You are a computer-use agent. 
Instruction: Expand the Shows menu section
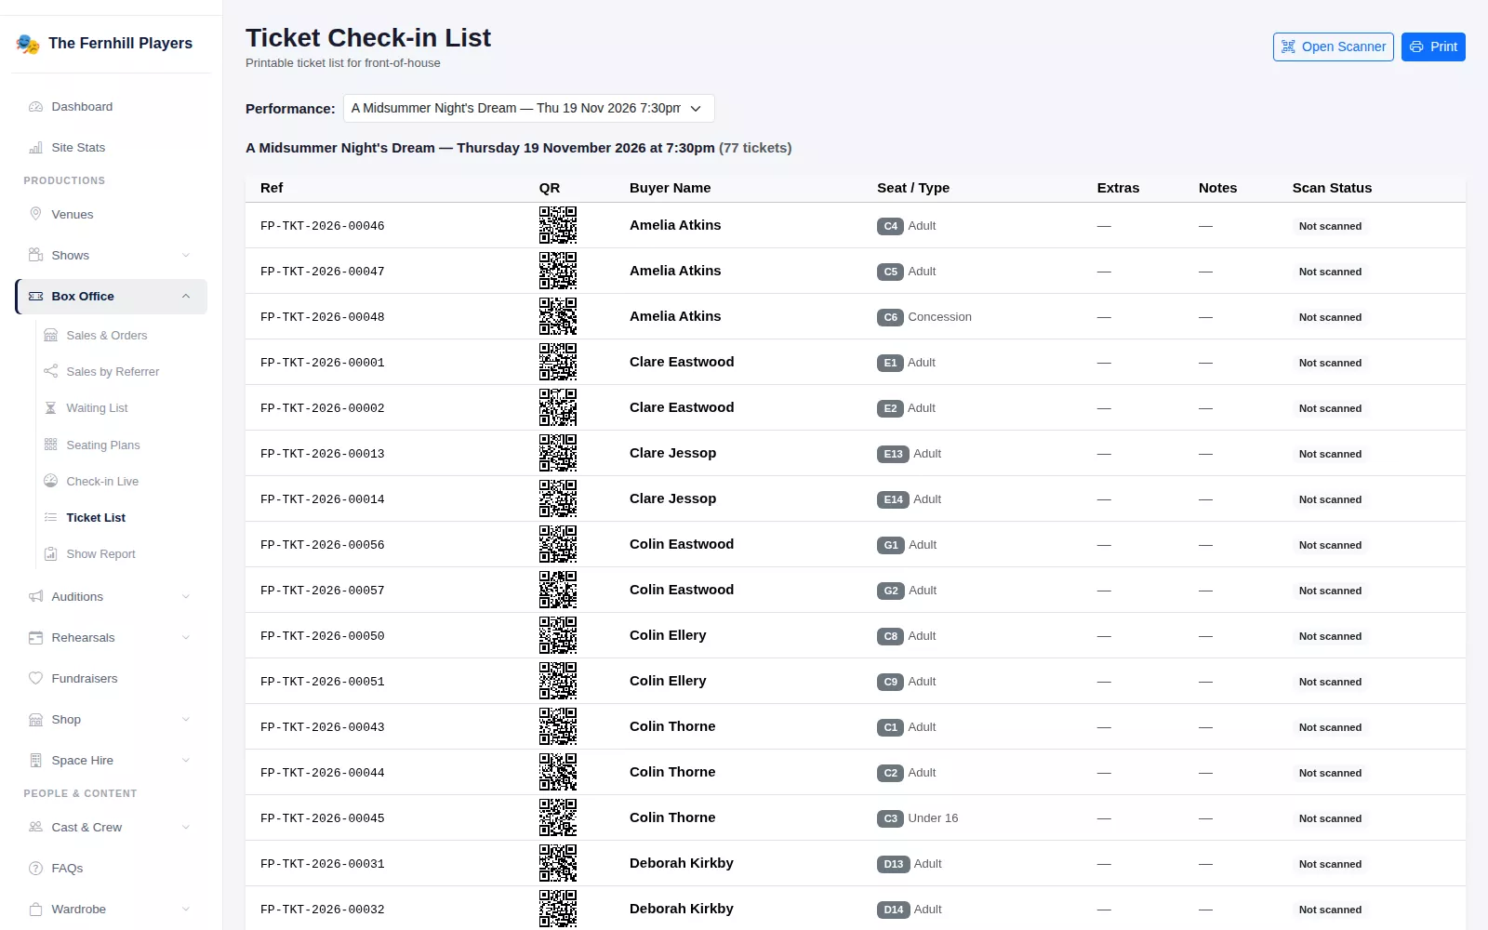point(186,256)
